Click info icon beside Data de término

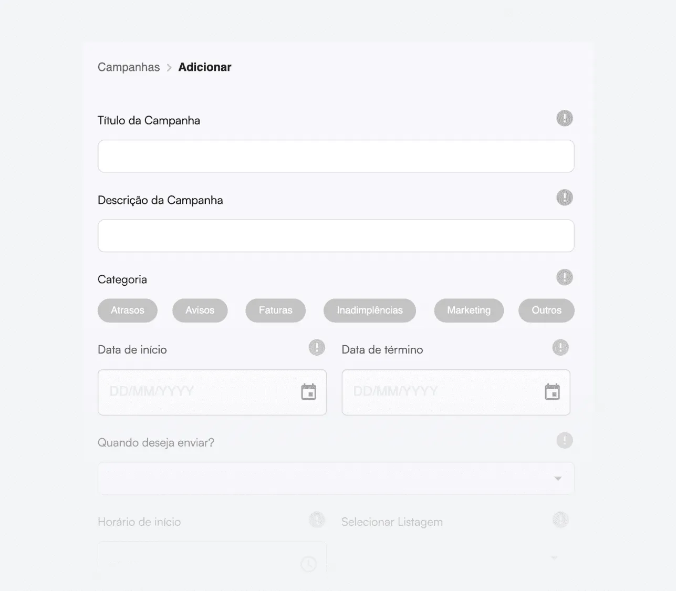560,347
